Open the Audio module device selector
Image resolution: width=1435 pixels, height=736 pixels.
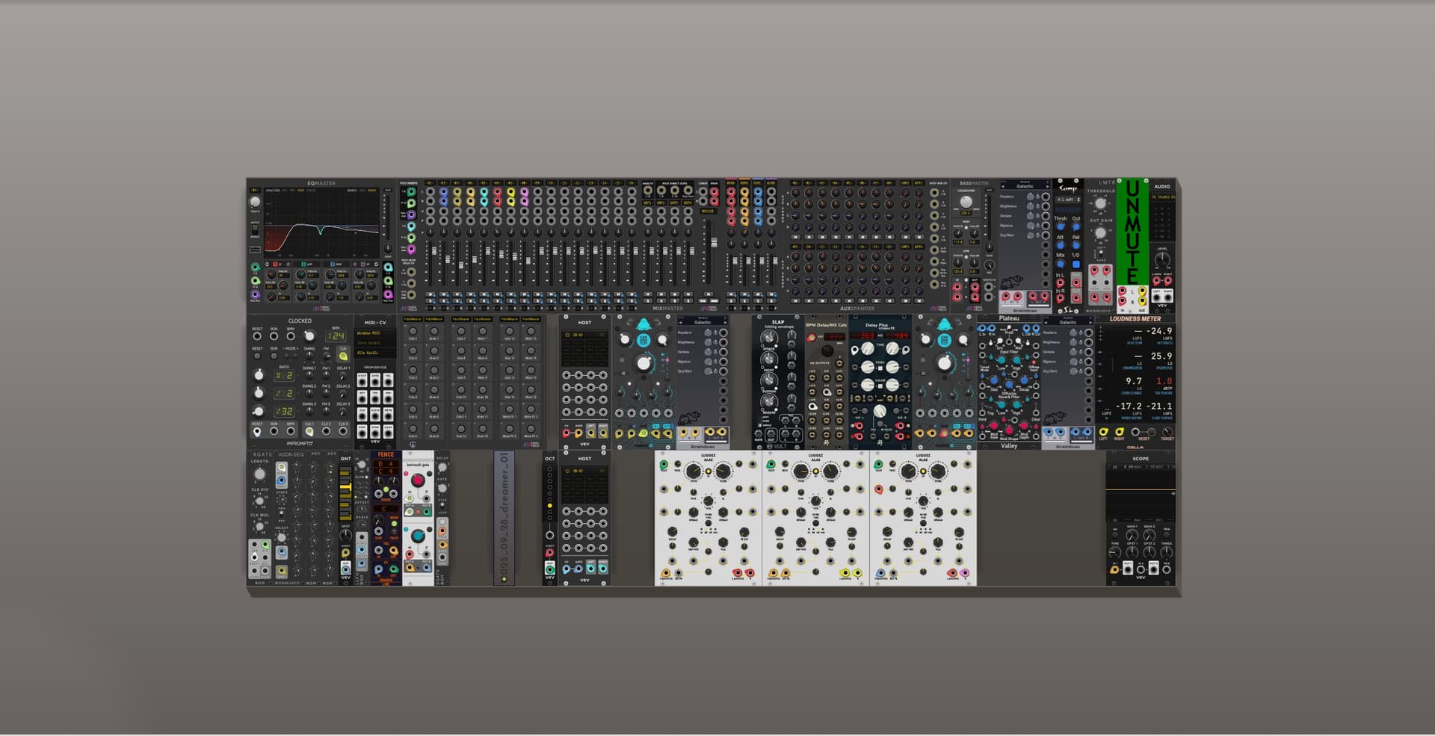(1162, 197)
